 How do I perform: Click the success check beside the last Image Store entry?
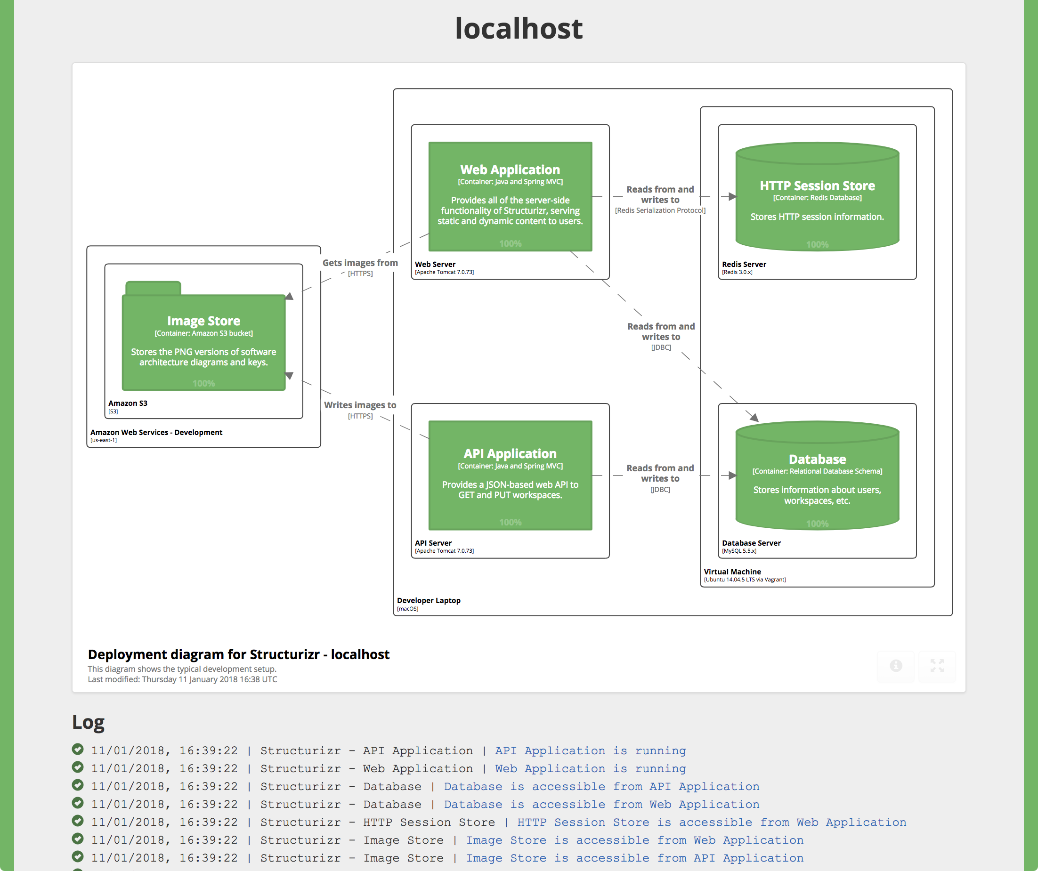(x=78, y=858)
